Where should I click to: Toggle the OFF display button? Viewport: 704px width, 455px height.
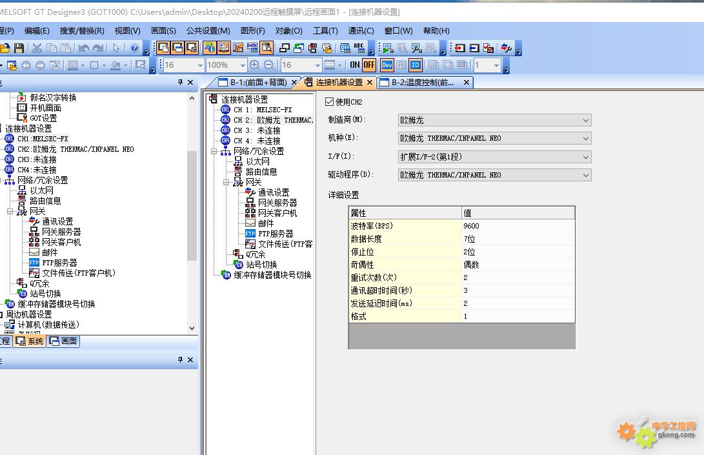369,65
